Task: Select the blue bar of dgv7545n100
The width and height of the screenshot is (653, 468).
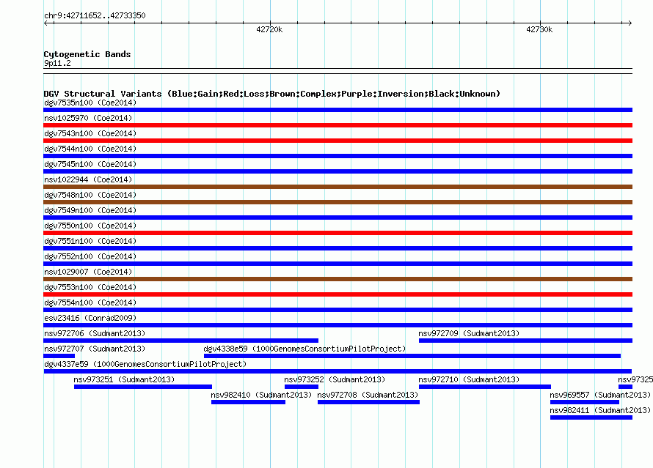Action: pyautogui.click(x=338, y=171)
